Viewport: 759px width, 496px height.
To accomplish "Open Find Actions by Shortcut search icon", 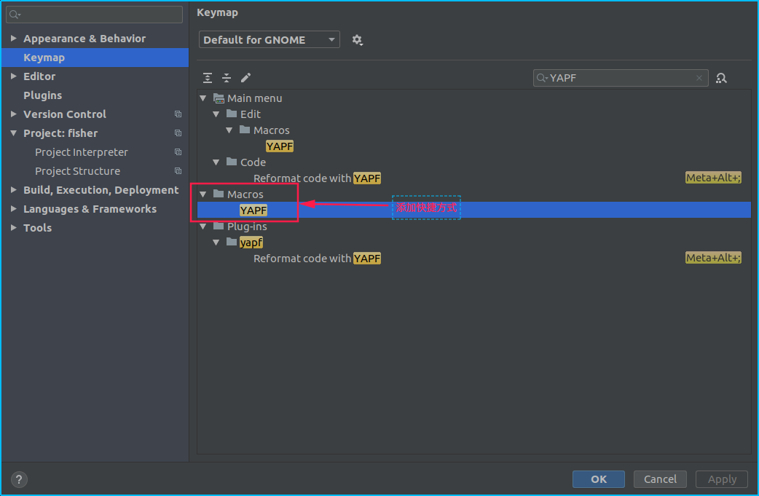I will pyautogui.click(x=721, y=78).
